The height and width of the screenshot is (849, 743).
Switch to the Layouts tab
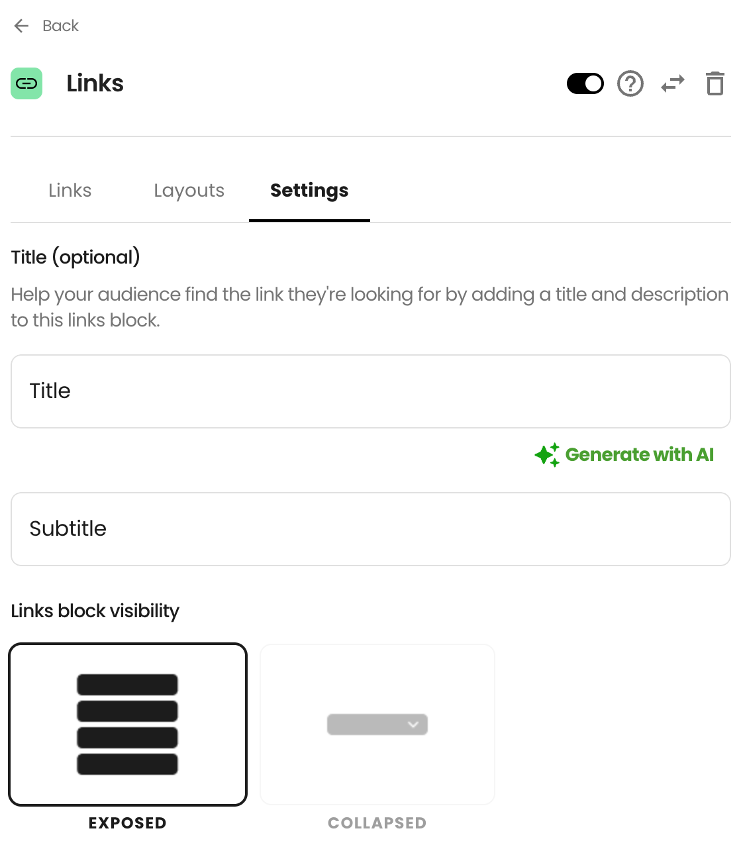189,191
